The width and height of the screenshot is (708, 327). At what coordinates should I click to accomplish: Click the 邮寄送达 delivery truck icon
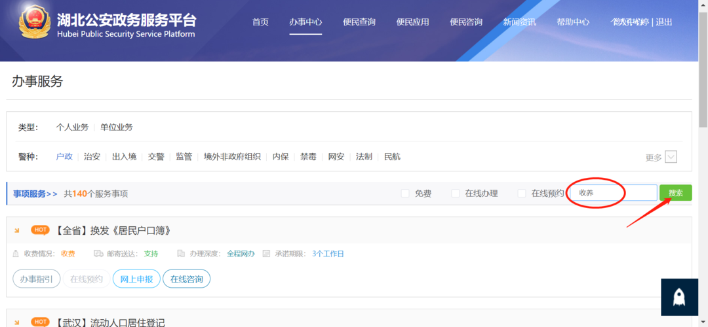pyautogui.click(x=98, y=254)
